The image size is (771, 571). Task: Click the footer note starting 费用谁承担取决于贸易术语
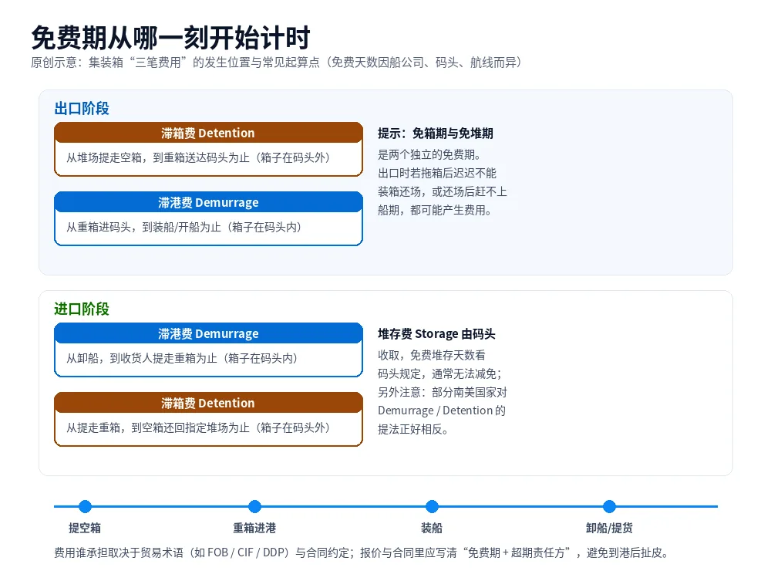(362, 552)
